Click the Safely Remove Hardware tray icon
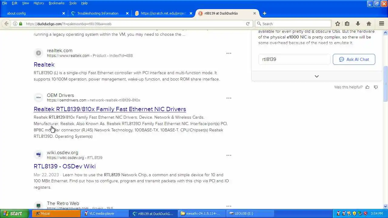Screen dimensions: 388x218 point(360,213)
